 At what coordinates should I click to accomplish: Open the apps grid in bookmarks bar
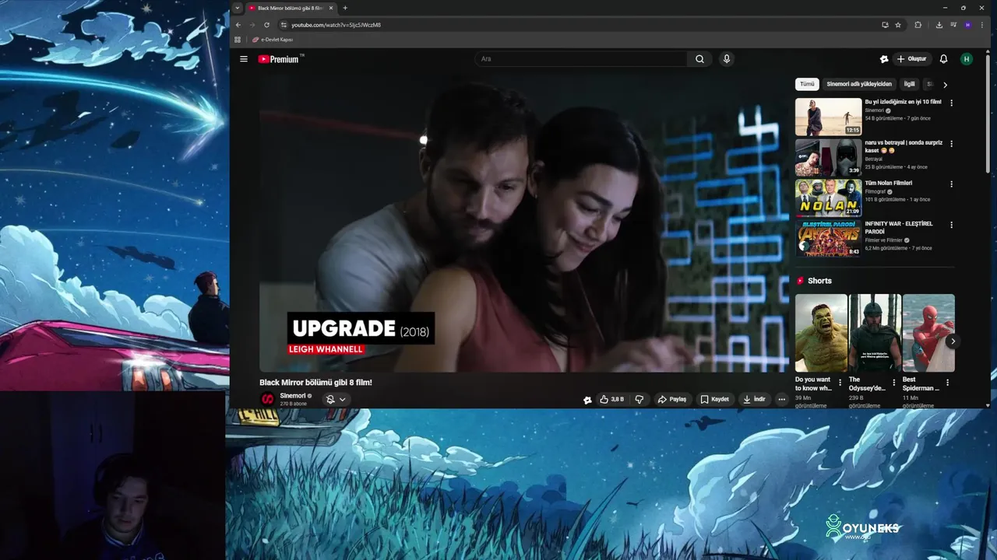(x=238, y=39)
